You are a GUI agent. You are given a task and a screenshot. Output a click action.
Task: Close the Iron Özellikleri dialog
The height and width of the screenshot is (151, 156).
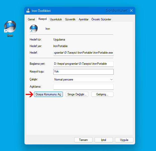click(131, 11)
